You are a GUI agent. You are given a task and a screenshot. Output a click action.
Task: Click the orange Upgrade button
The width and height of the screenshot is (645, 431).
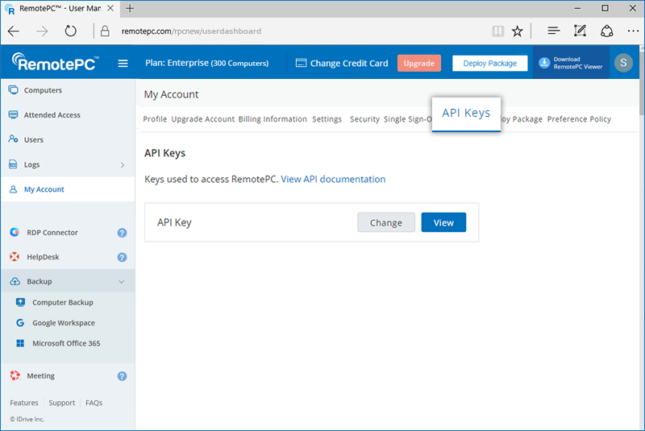pyautogui.click(x=418, y=64)
